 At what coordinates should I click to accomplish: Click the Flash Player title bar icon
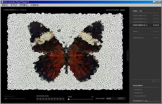(x=2, y=2)
